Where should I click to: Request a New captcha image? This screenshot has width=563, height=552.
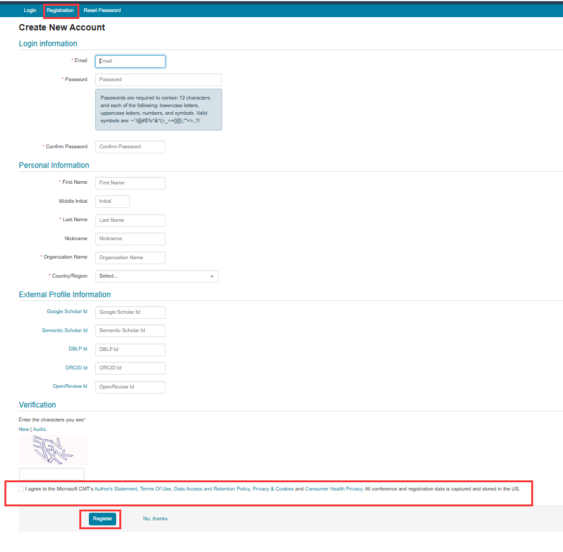[23, 429]
